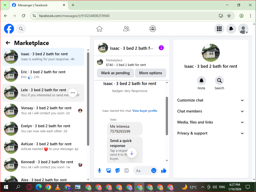The width and height of the screenshot is (256, 192).
Task: Open the Isaac conversation in list
Action: click(x=43, y=57)
